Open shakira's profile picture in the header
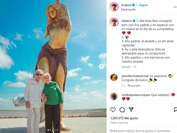 [114, 7]
